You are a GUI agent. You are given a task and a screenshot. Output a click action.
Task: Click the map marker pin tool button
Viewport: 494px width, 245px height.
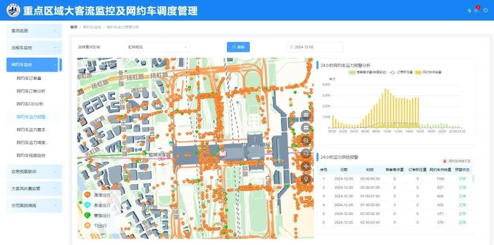coord(306,179)
